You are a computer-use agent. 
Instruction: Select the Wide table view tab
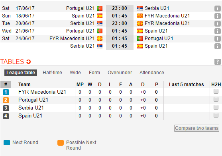tap(75, 73)
